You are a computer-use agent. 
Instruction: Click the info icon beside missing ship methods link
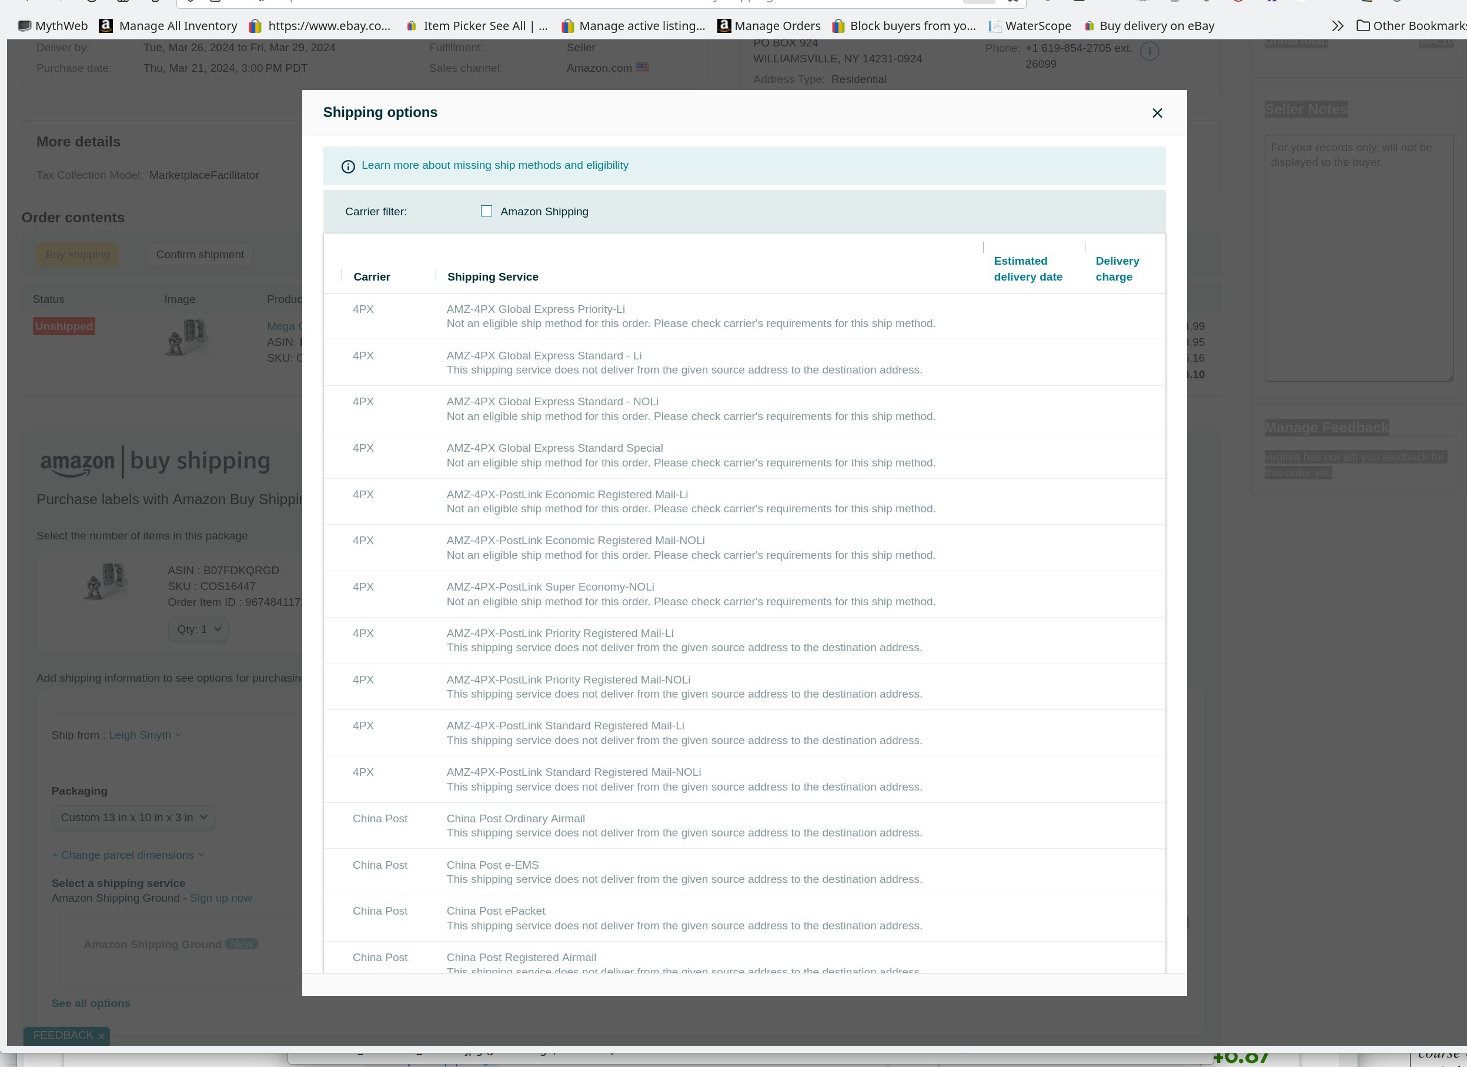point(348,166)
